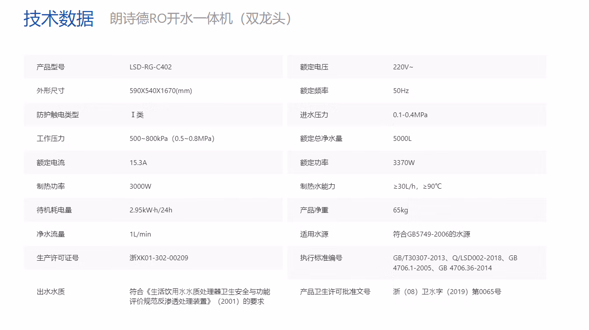Click the 制热功率 label

[x=51, y=187]
